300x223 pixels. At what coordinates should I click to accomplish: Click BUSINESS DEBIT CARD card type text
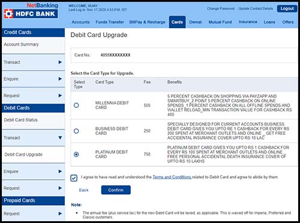pos(112,131)
